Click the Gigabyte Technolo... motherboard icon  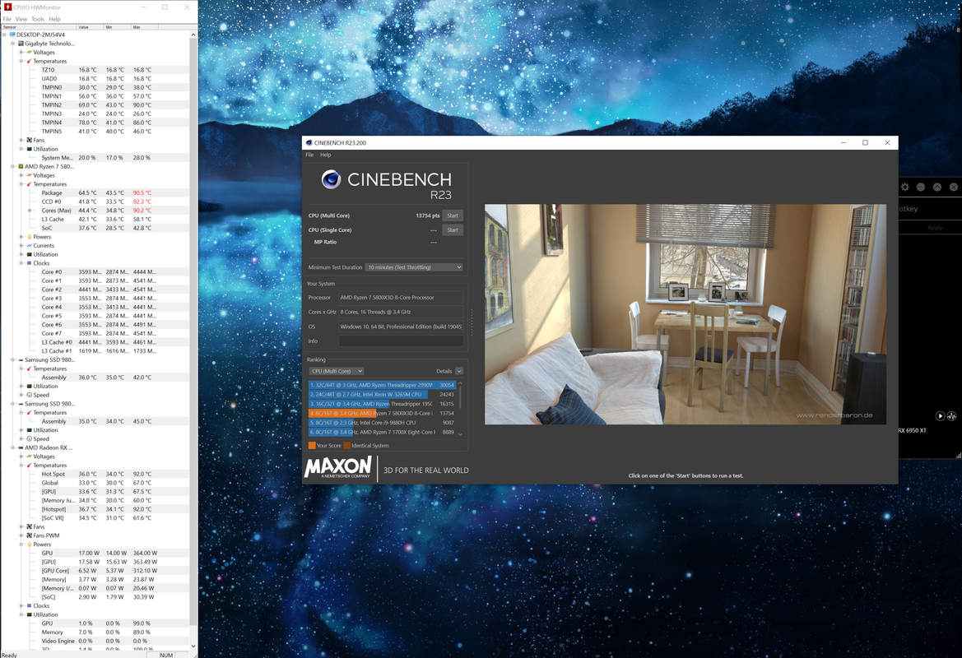21,44
